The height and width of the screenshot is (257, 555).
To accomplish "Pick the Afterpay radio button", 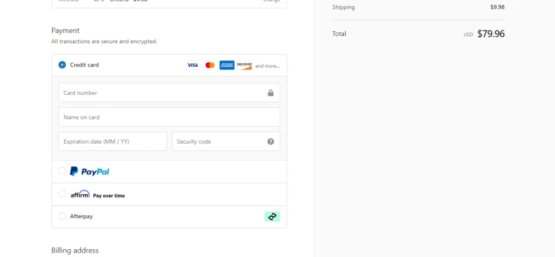I will pos(62,216).
